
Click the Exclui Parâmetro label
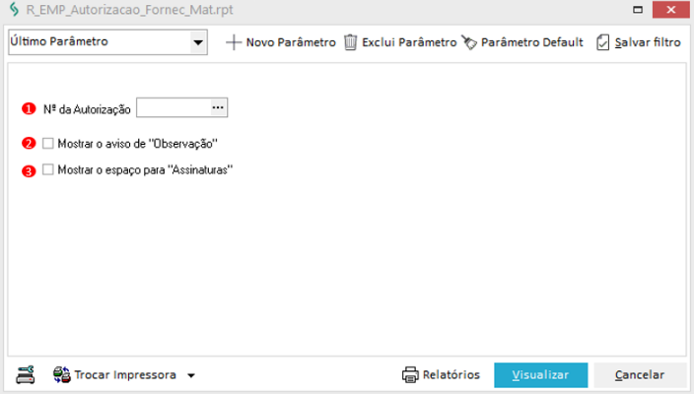click(x=409, y=42)
